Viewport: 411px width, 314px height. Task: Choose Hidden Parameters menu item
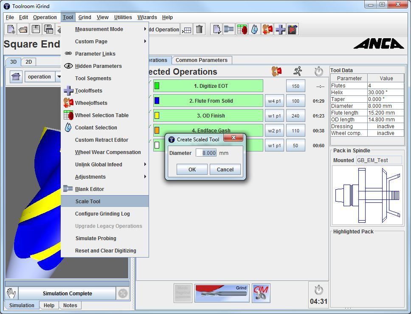coord(105,66)
